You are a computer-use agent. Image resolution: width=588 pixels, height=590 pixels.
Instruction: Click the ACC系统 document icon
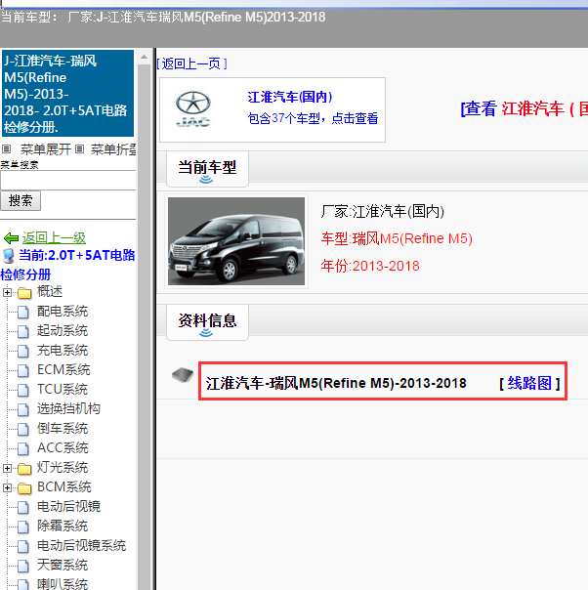coord(23,449)
